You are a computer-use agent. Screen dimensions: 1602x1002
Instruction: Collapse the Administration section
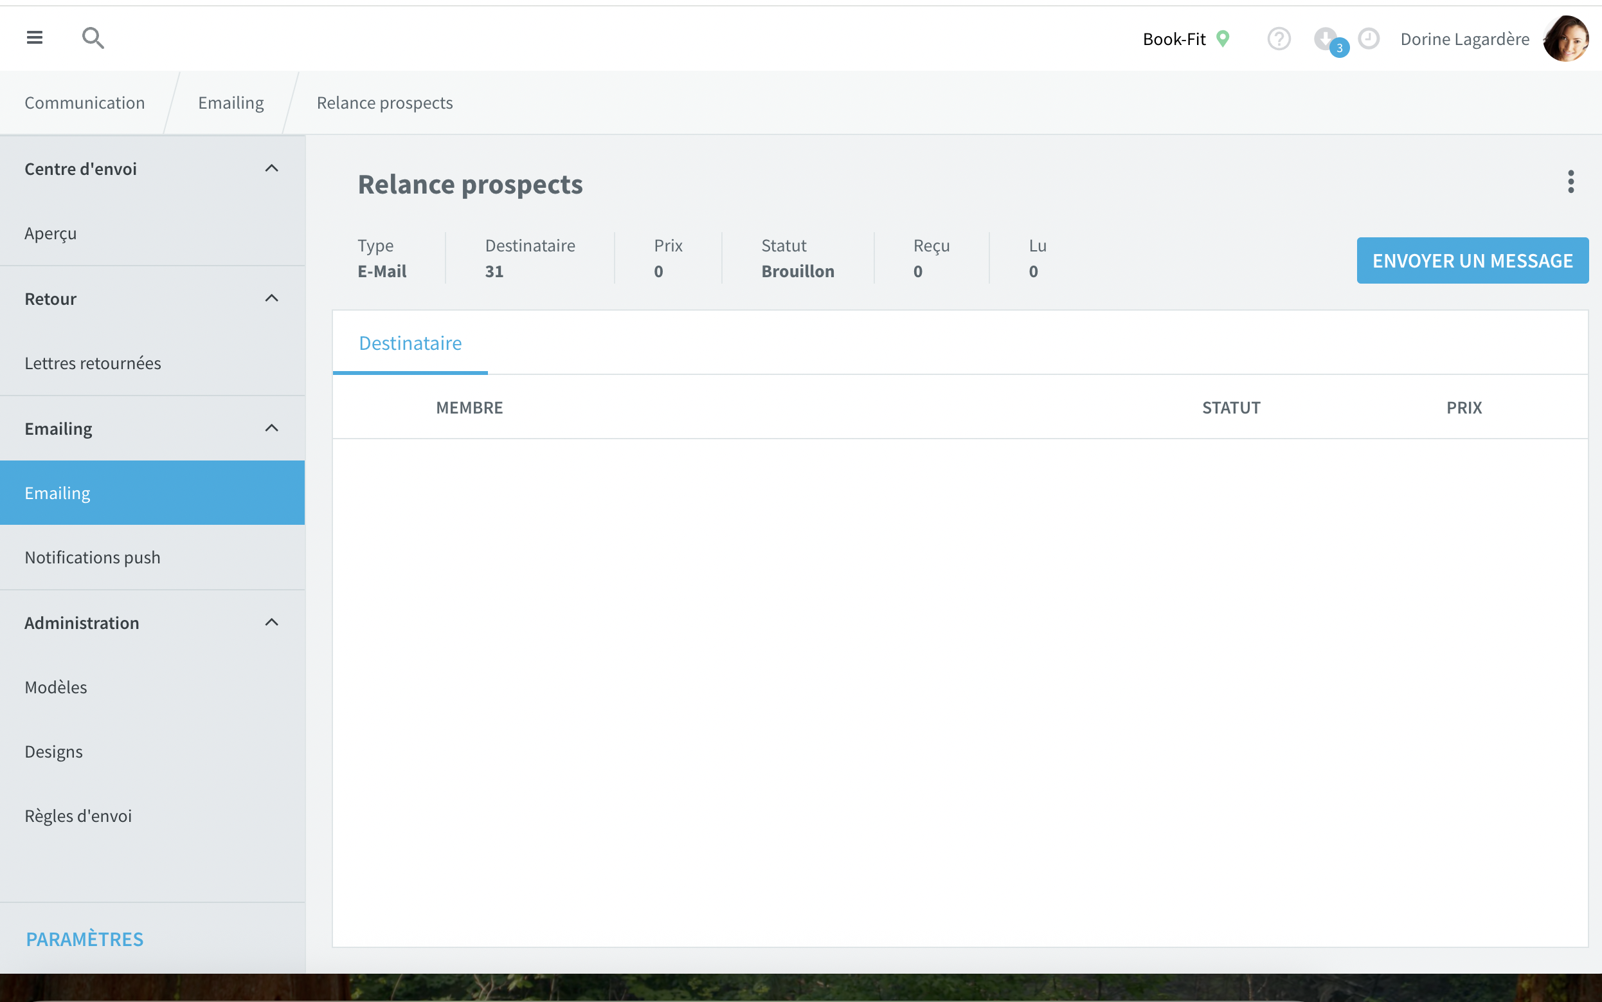(271, 623)
